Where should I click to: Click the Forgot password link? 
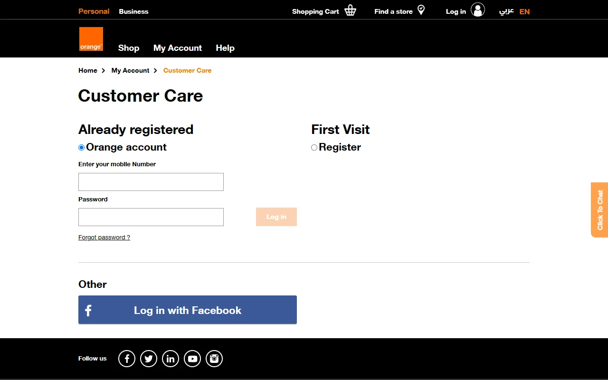tap(104, 237)
